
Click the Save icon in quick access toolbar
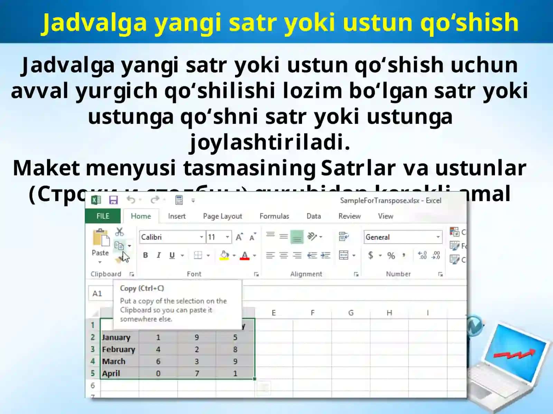pos(113,200)
